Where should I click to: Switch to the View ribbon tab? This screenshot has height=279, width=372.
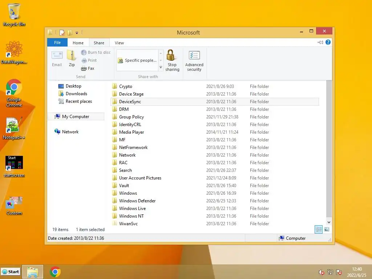tap(119, 43)
